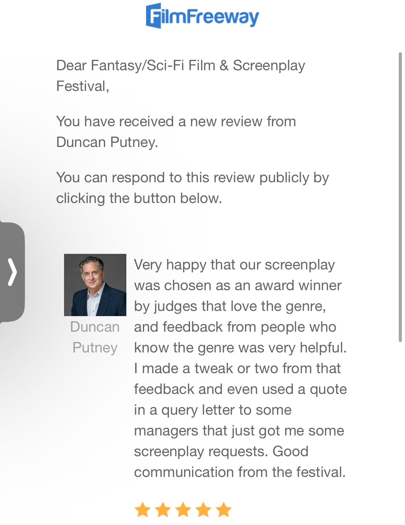This screenshot has width=405, height=525.
Task: Click the 'communication from the festival.' line
Action: 240,472
